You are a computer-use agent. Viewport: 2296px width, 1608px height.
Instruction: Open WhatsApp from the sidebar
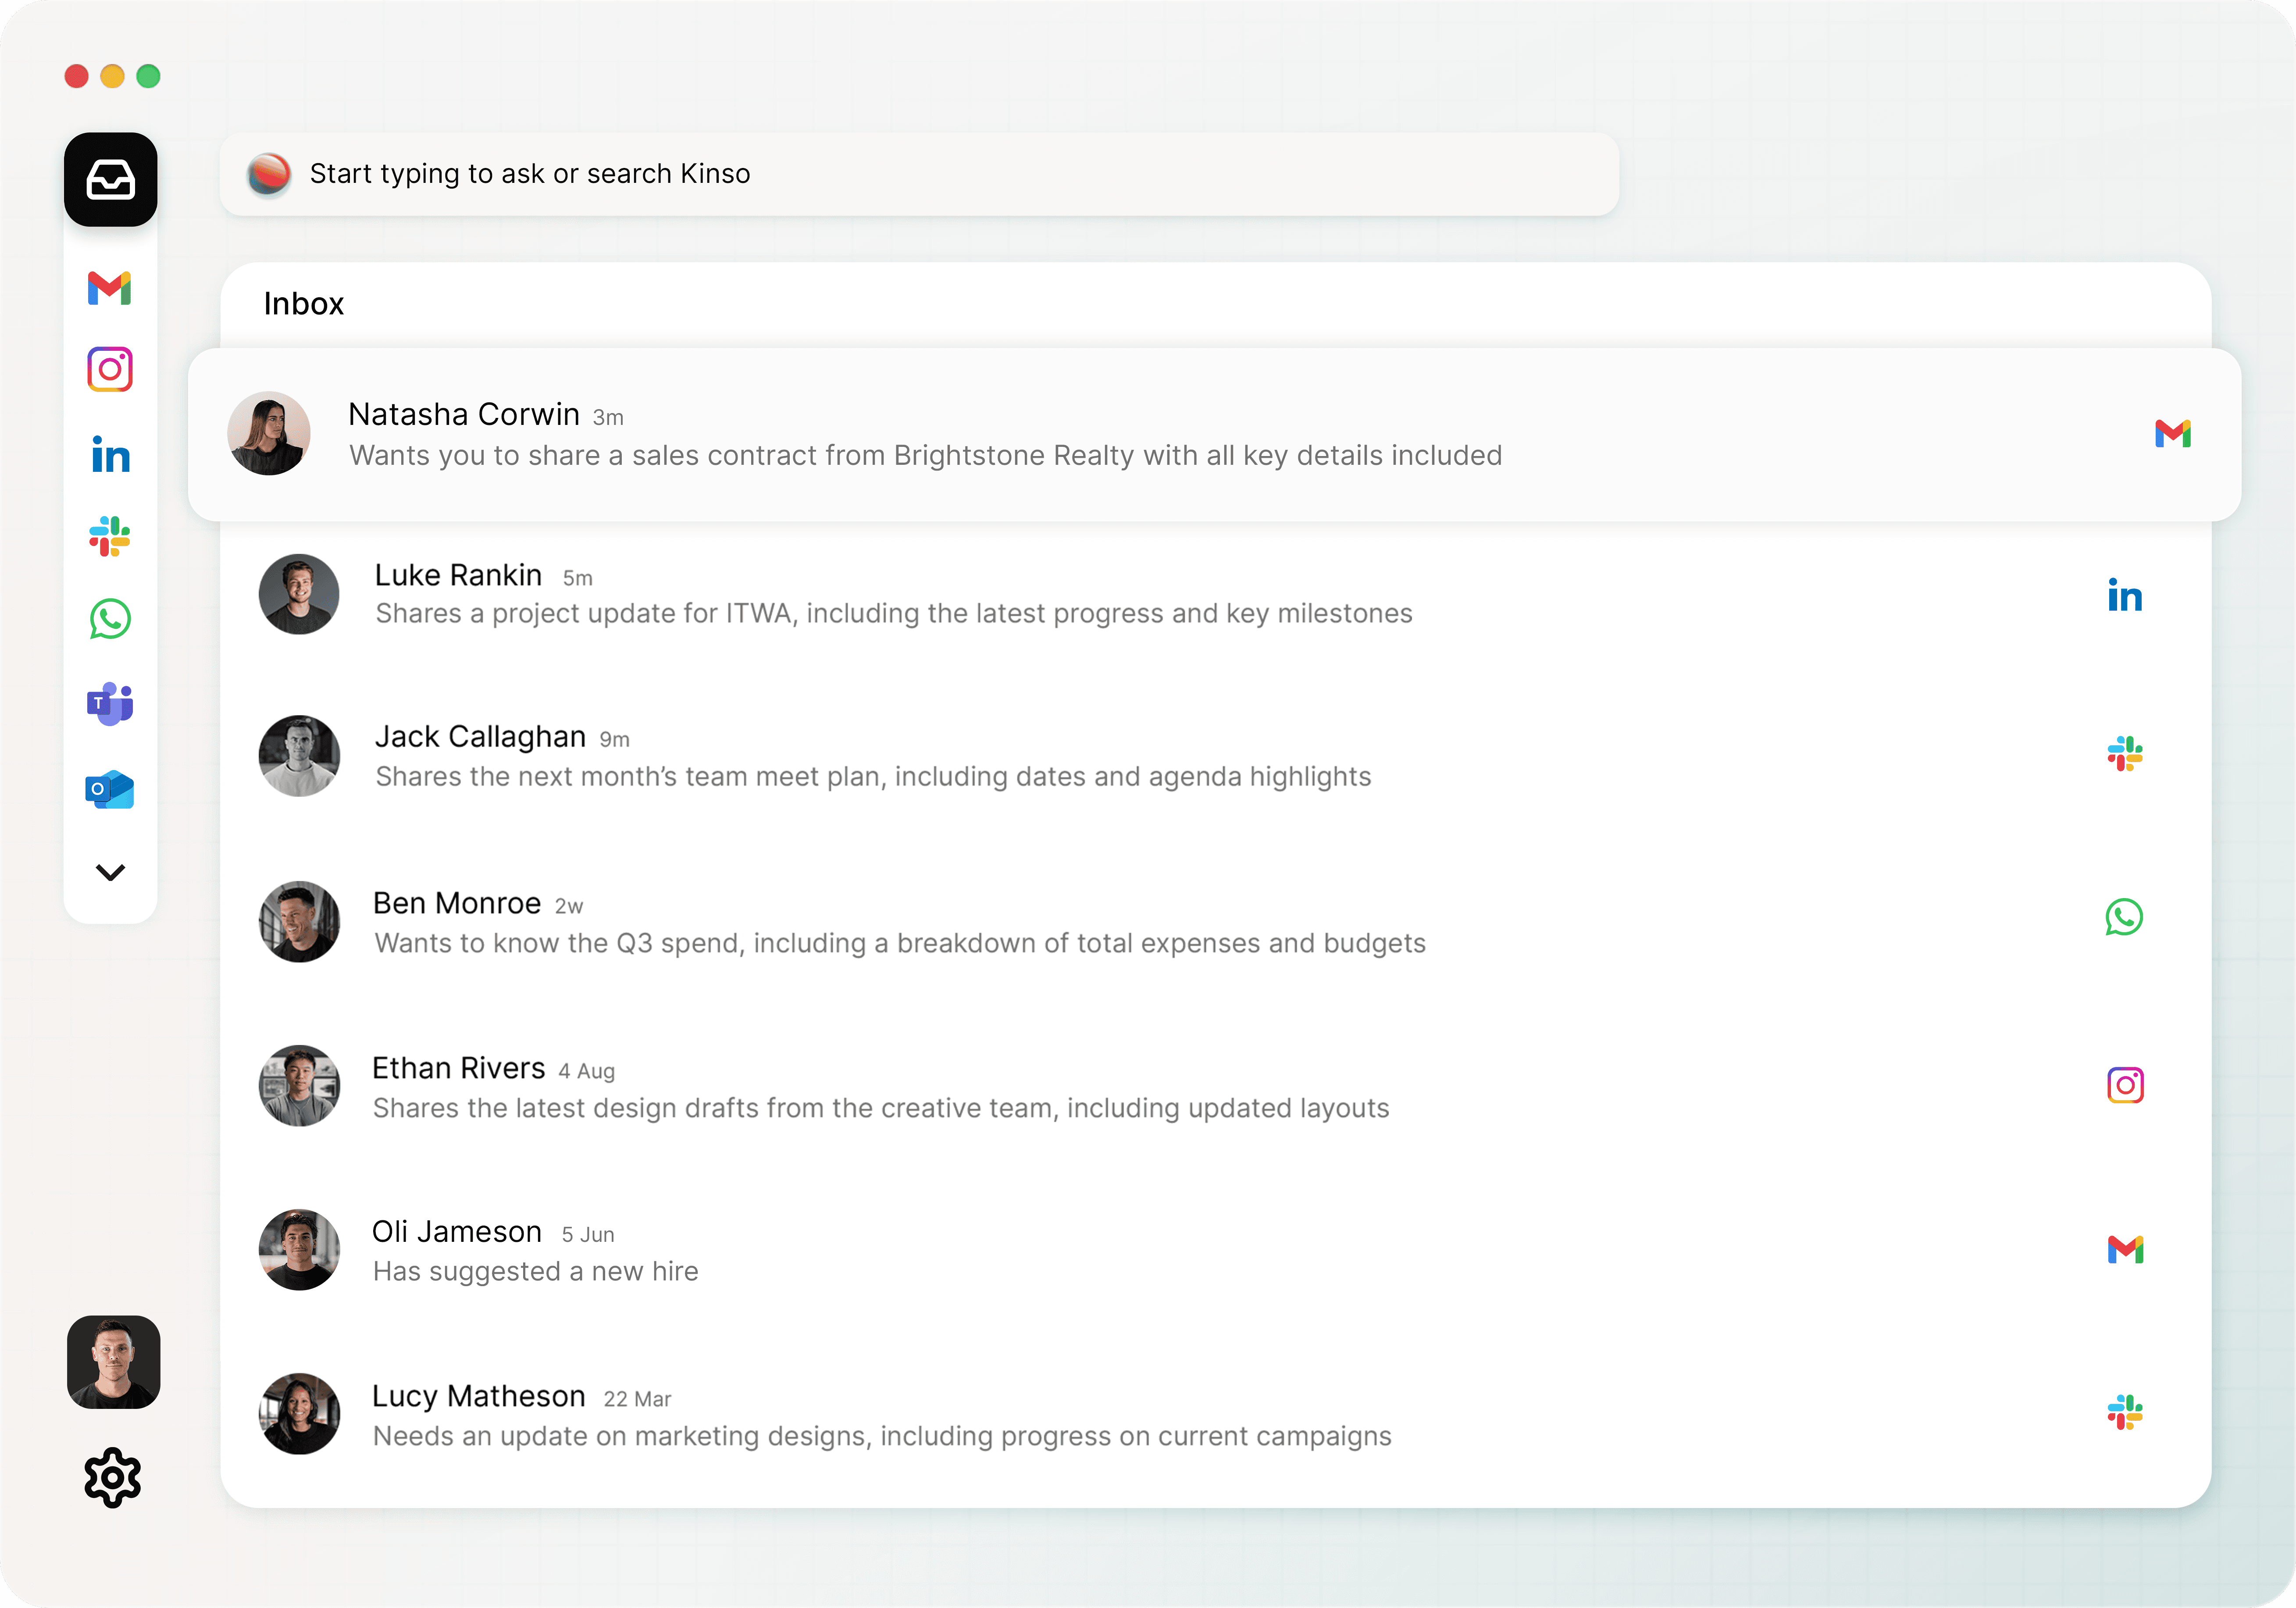[x=110, y=619]
